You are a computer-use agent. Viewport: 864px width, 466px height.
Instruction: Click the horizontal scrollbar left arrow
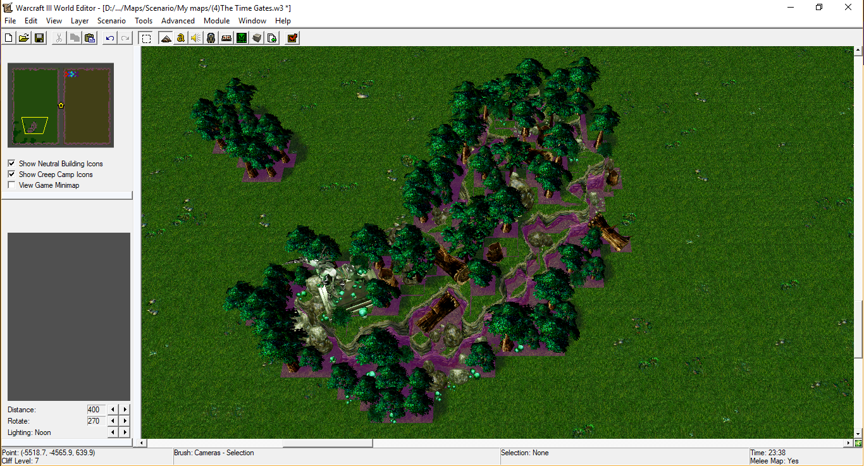[142, 443]
